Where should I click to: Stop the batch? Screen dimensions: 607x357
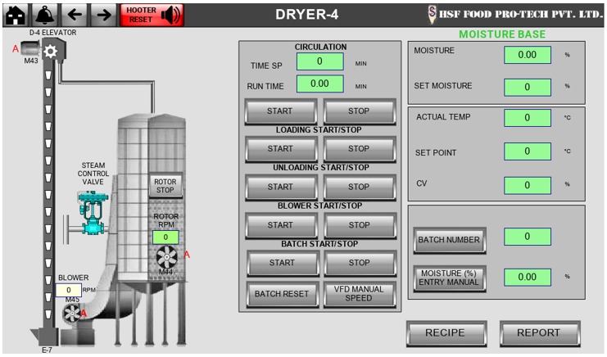tap(359, 263)
